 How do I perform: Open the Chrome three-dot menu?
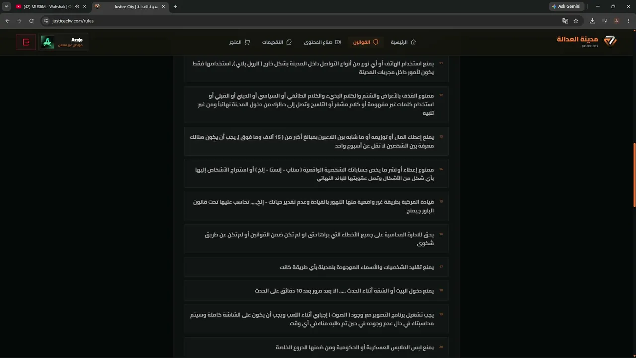[x=629, y=21]
